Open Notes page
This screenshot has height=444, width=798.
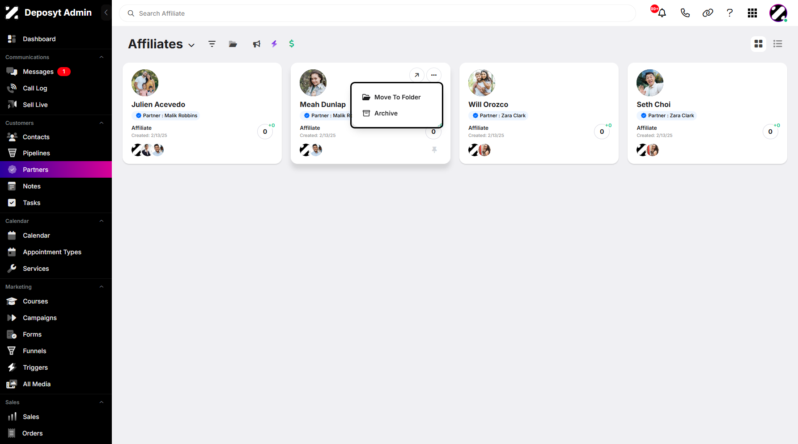point(56,186)
